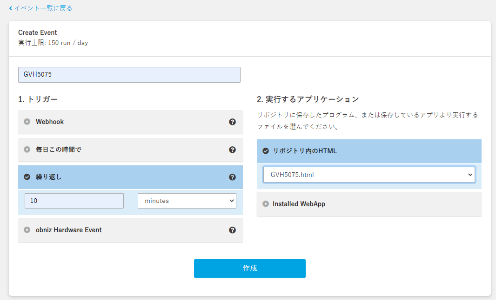Click the Create Event heading text
Viewport: 496px width, 300px height.
coord(37,33)
